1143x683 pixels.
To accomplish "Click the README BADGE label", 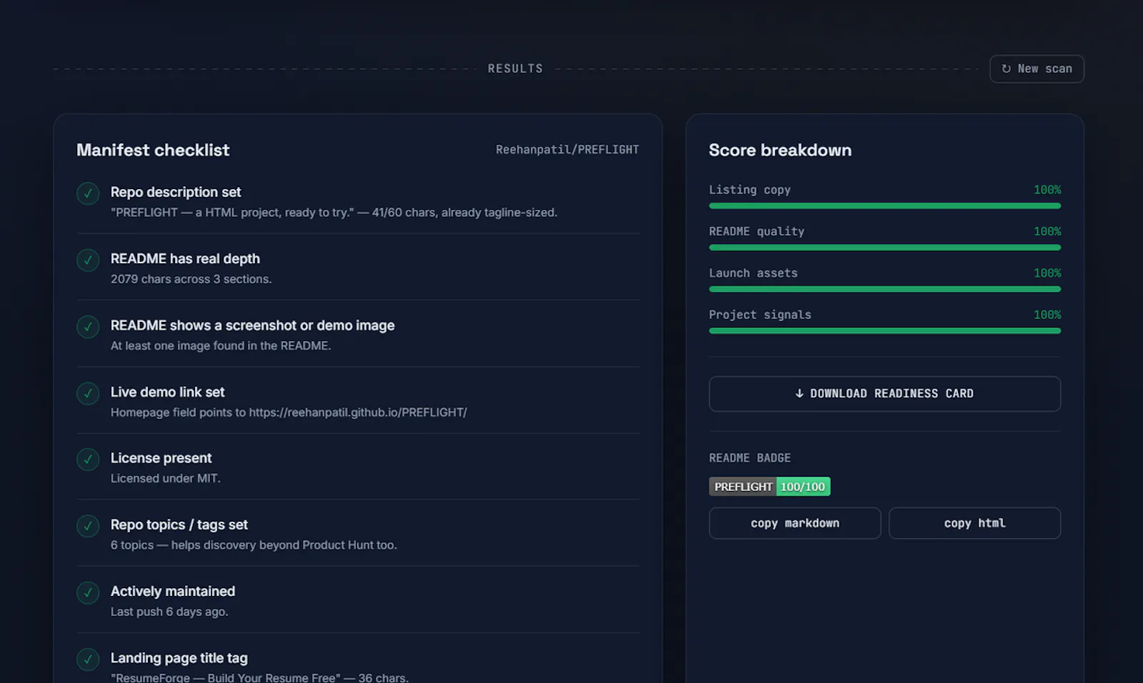I will point(749,458).
